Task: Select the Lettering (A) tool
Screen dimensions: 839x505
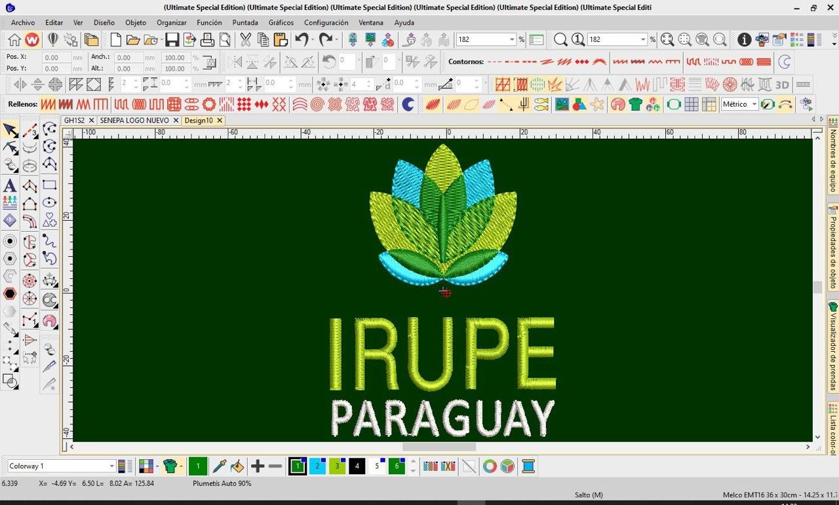Action: point(10,185)
